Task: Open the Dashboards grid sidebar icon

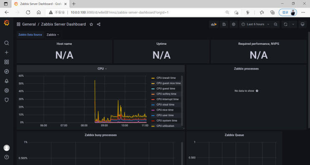Action: click(x=7, y=62)
